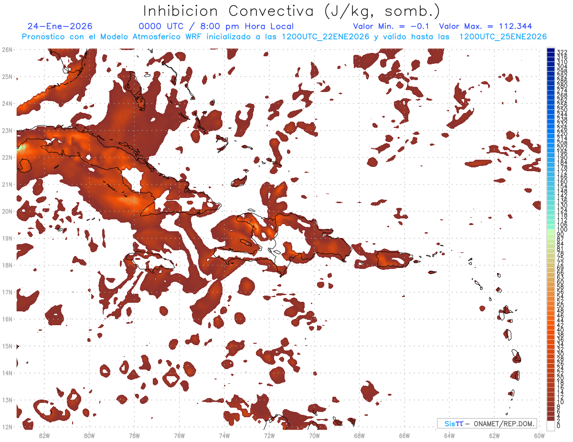Click the 14N latitude label

tap(8, 373)
